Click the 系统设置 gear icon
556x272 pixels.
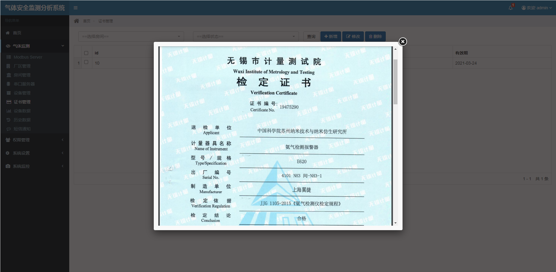pyautogui.click(x=8, y=153)
